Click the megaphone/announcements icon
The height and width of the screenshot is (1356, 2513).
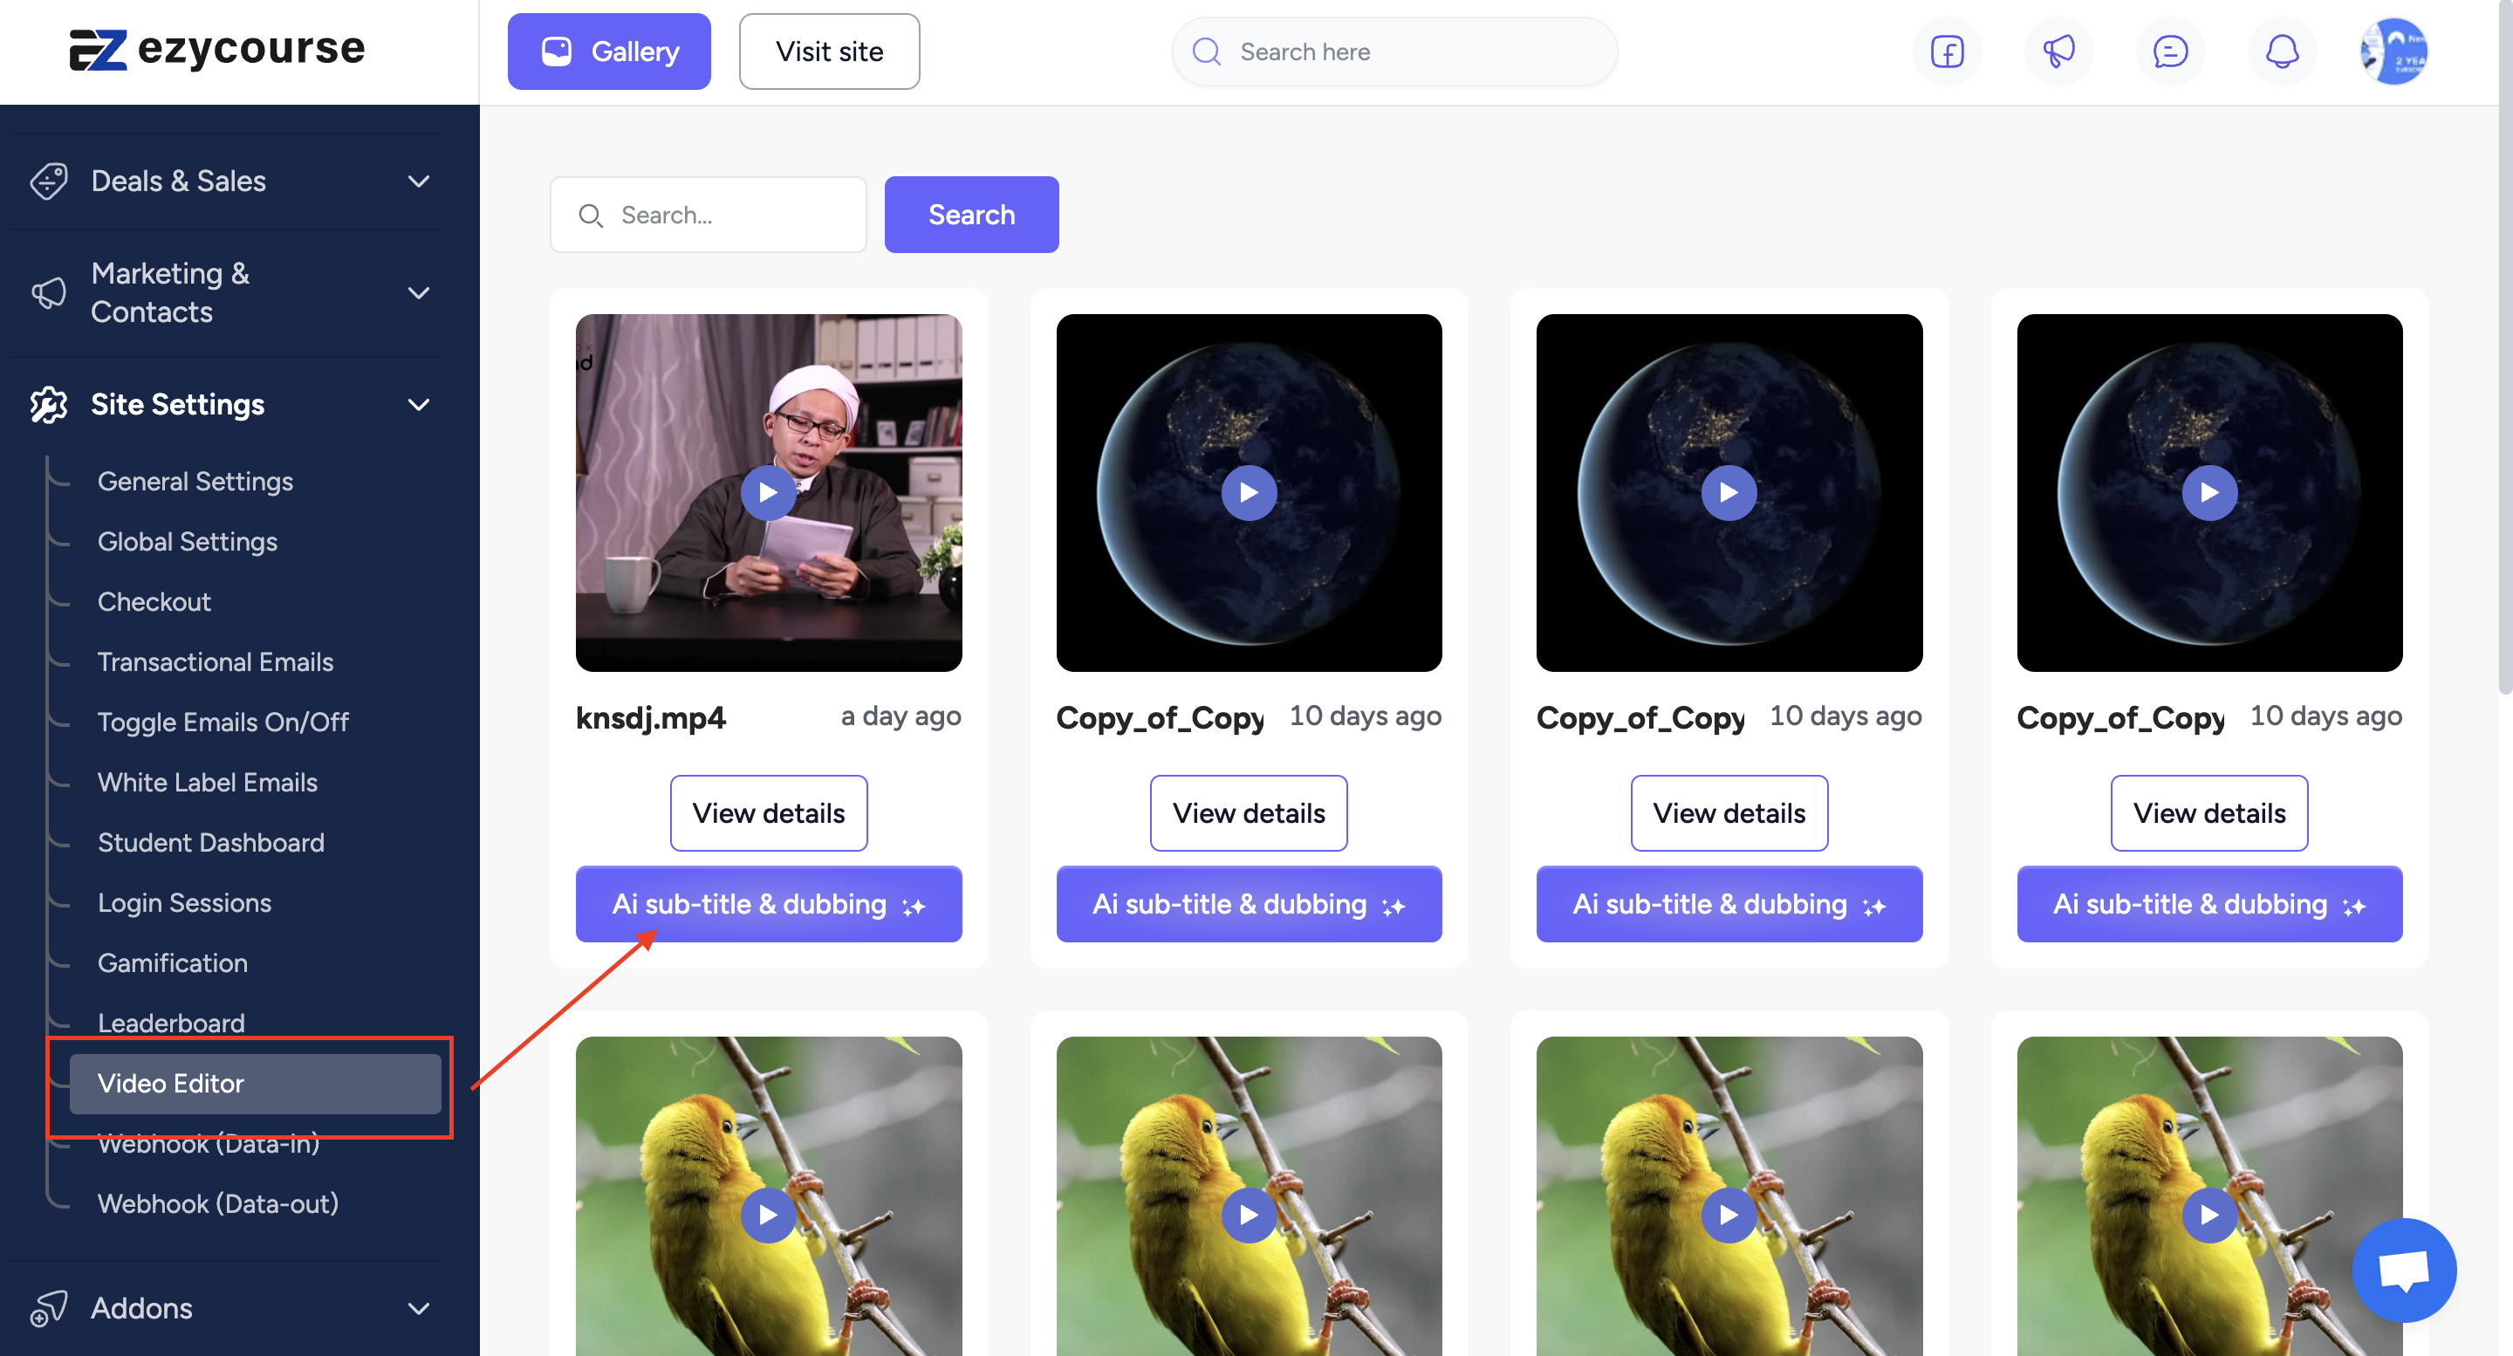(x=2058, y=50)
